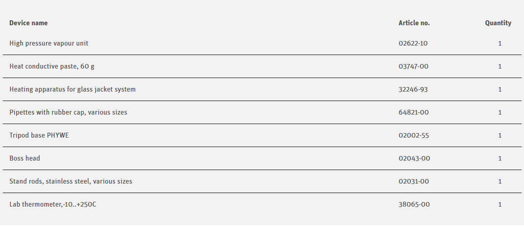Screen dimensions: 524x226
Task: Select article number 02002-55
Action: click(x=413, y=135)
